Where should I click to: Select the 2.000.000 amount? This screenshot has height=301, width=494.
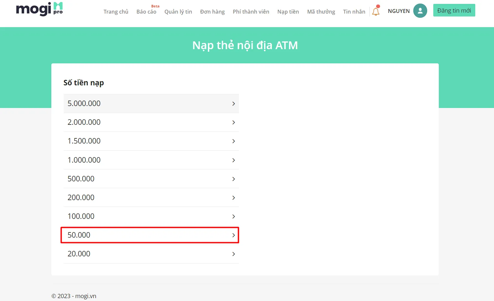[151, 122]
